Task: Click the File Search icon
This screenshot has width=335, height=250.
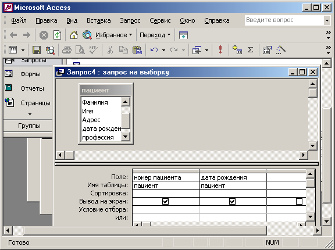Action: [50, 50]
